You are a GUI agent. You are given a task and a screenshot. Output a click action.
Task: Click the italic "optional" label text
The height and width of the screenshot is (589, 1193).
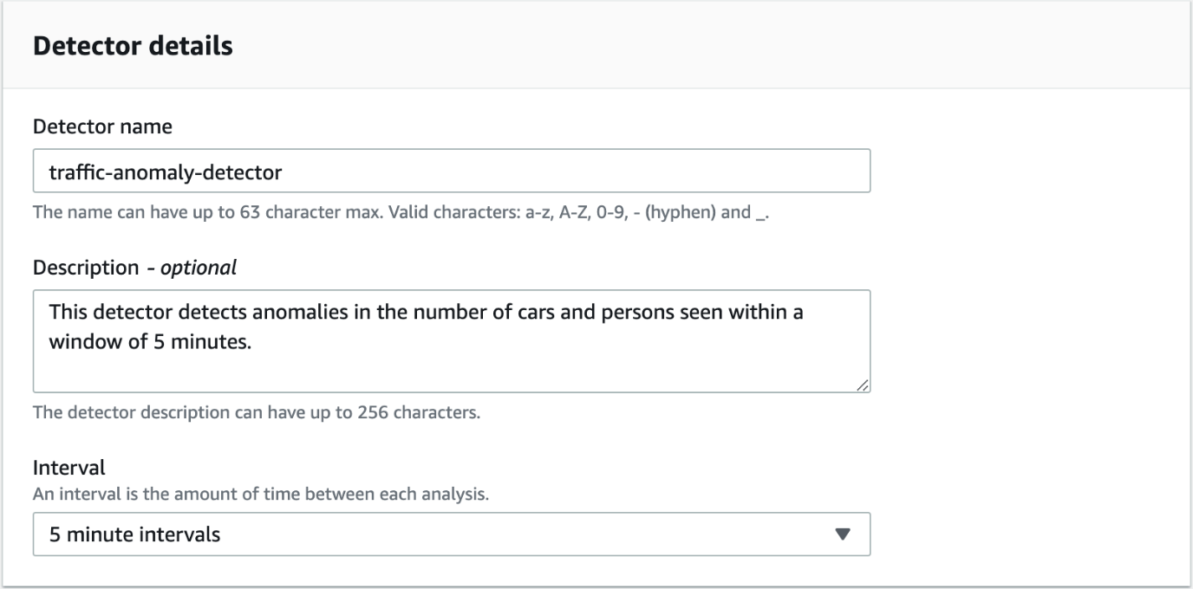click(206, 268)
